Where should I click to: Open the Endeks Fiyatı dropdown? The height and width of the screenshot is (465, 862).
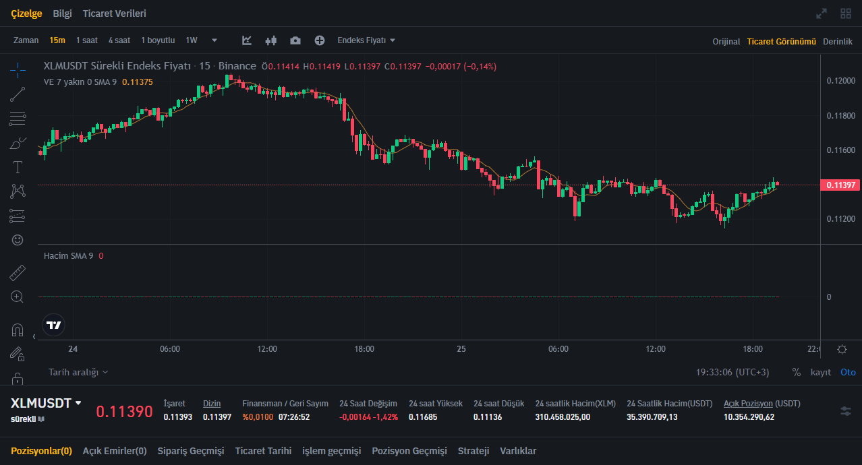tap(366, 40)
